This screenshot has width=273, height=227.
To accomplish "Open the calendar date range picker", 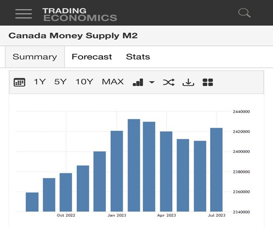I will click(x=19, y=82).
